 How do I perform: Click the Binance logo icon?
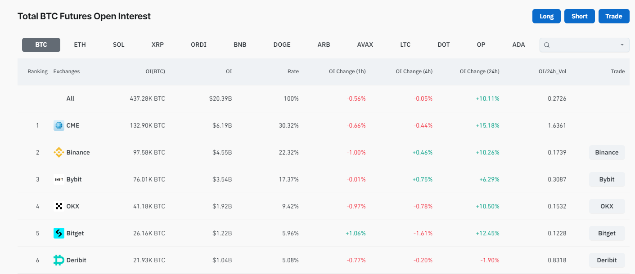coord(59,152)
